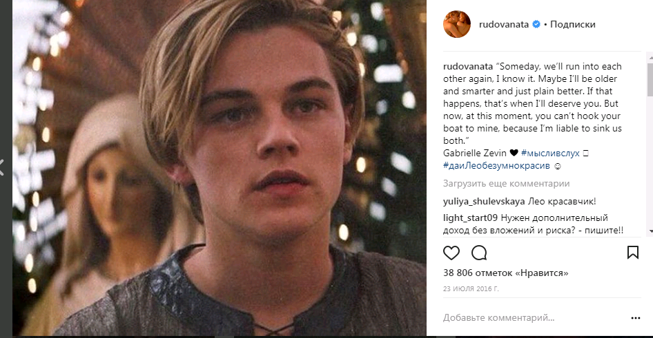This screenshot has height=338, width=653.
Task: Click the rudovanata profile avatar
Action: pos(457,24)
